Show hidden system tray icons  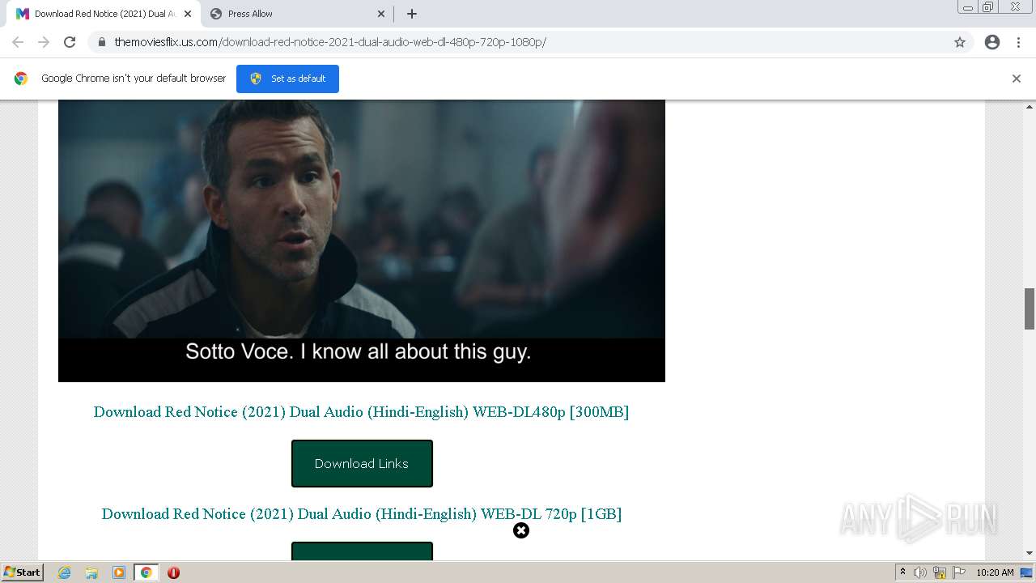point(902,572)
